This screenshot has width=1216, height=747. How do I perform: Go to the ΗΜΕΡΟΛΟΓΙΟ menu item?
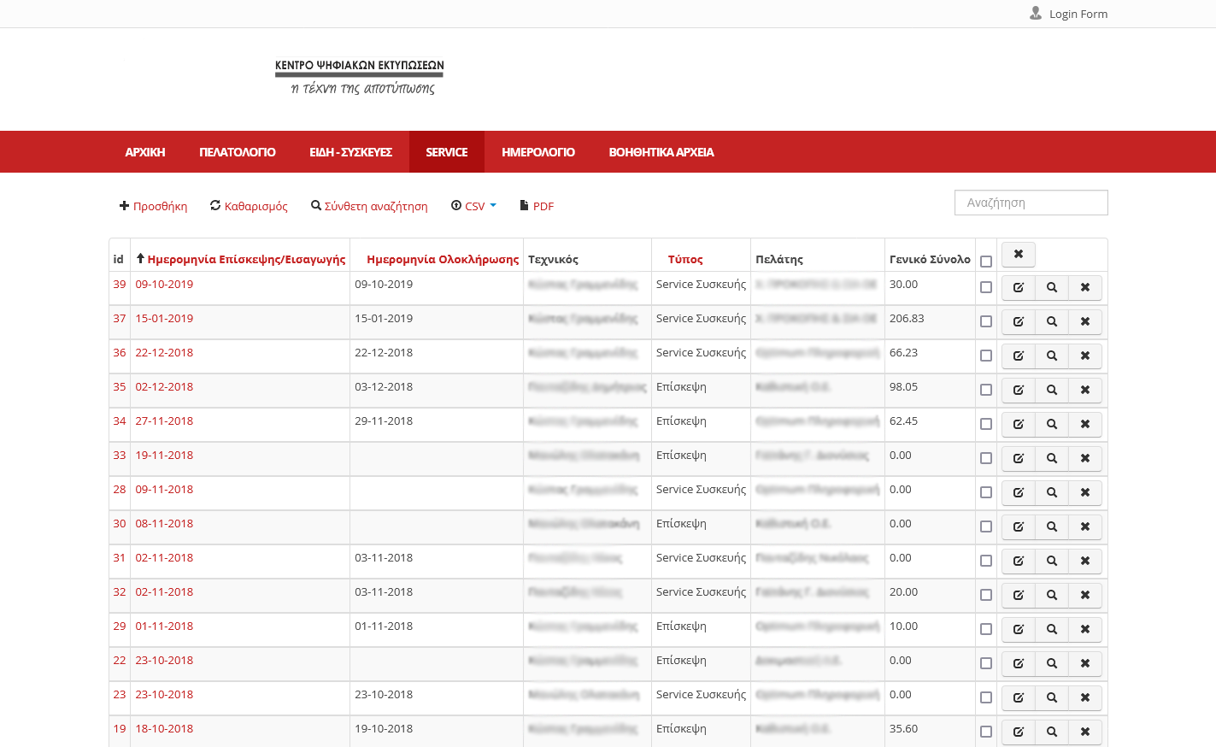pos(538,152)
